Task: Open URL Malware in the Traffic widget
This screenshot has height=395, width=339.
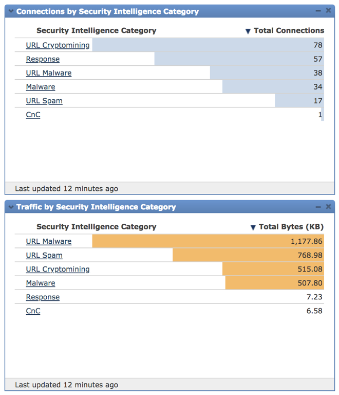Action: [49, 241]
